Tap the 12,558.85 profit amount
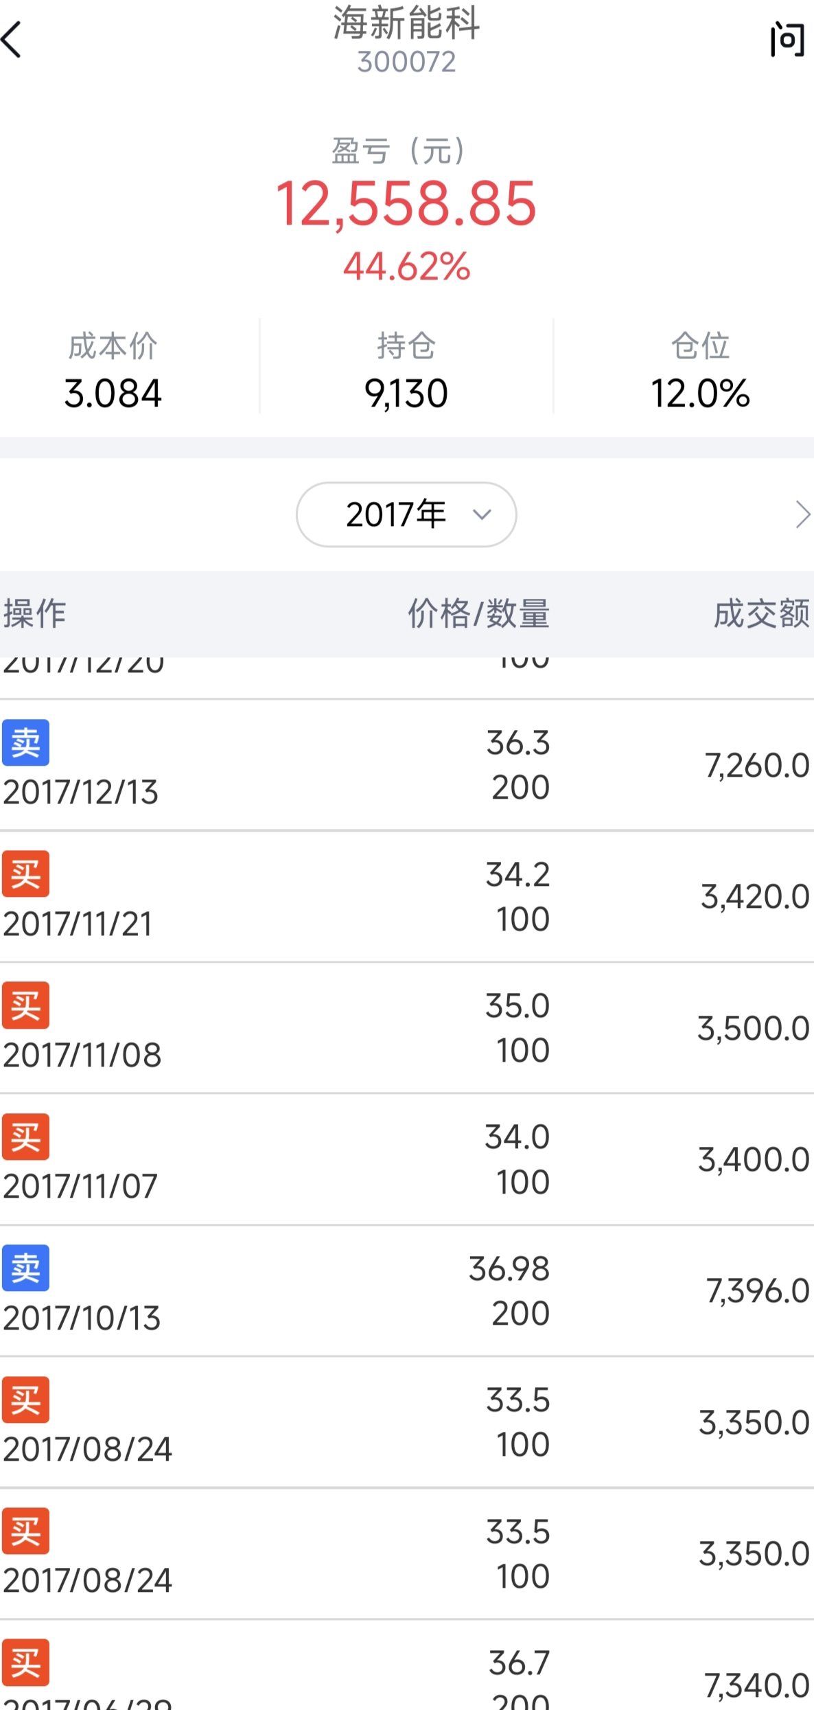This screenshot has width=814, height=1710. pyautogui.click(x=406, y=204)
